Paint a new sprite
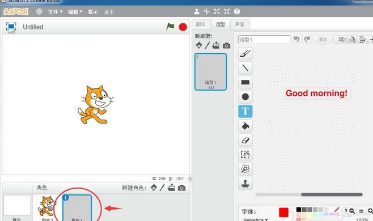373x221 pixels. tap(162, 188)
